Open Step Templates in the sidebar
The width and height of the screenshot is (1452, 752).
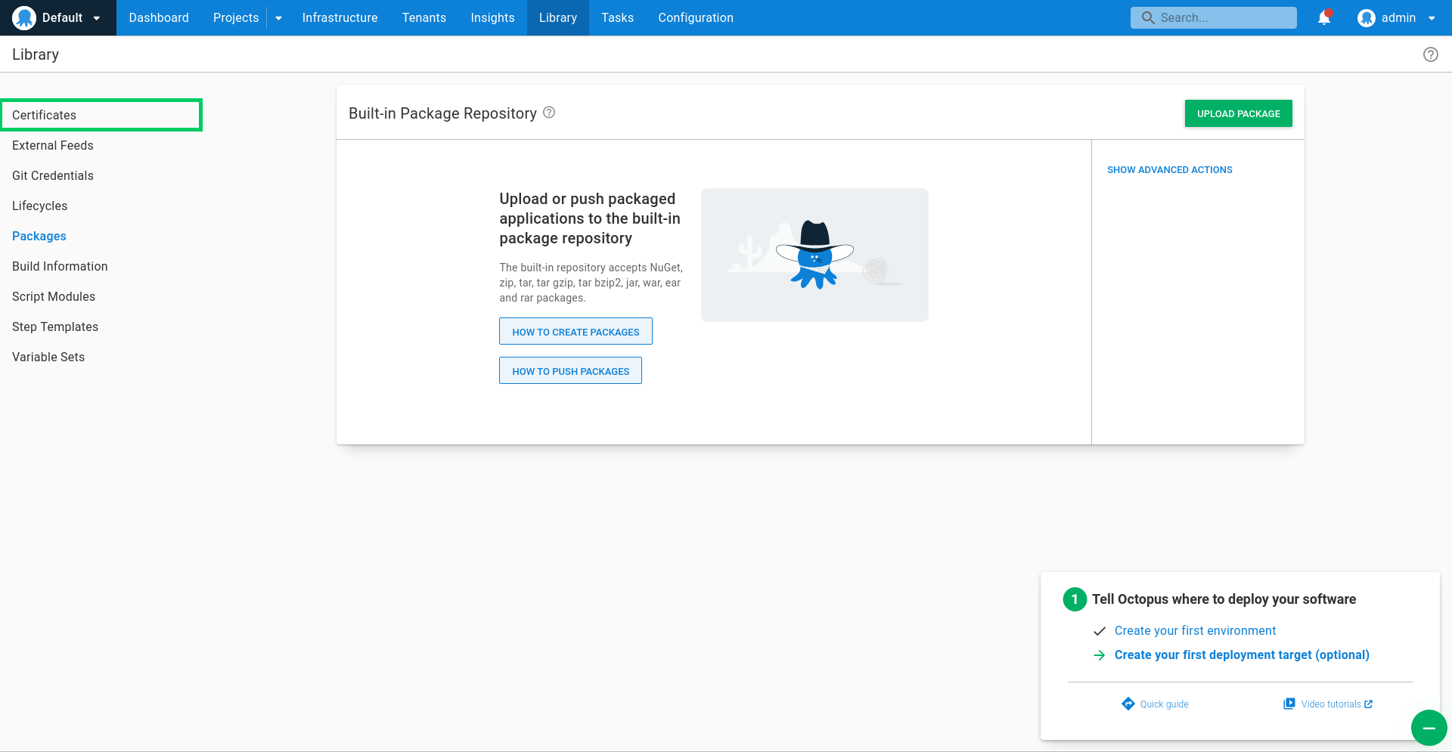pyautogui.click(x=101, y=326)
